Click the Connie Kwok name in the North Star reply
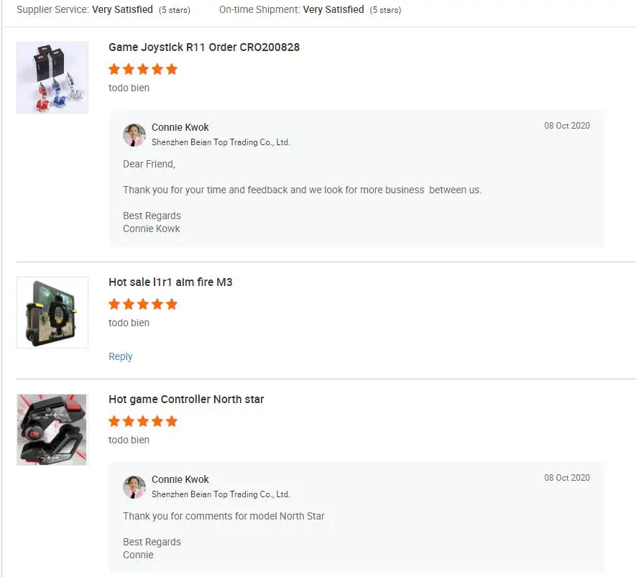636x577 pixels. tap(180, 479)
